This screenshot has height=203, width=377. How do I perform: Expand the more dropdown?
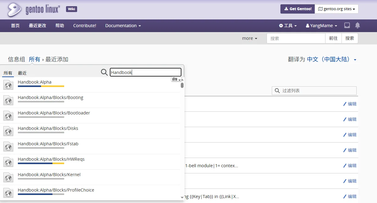(250, 38)
